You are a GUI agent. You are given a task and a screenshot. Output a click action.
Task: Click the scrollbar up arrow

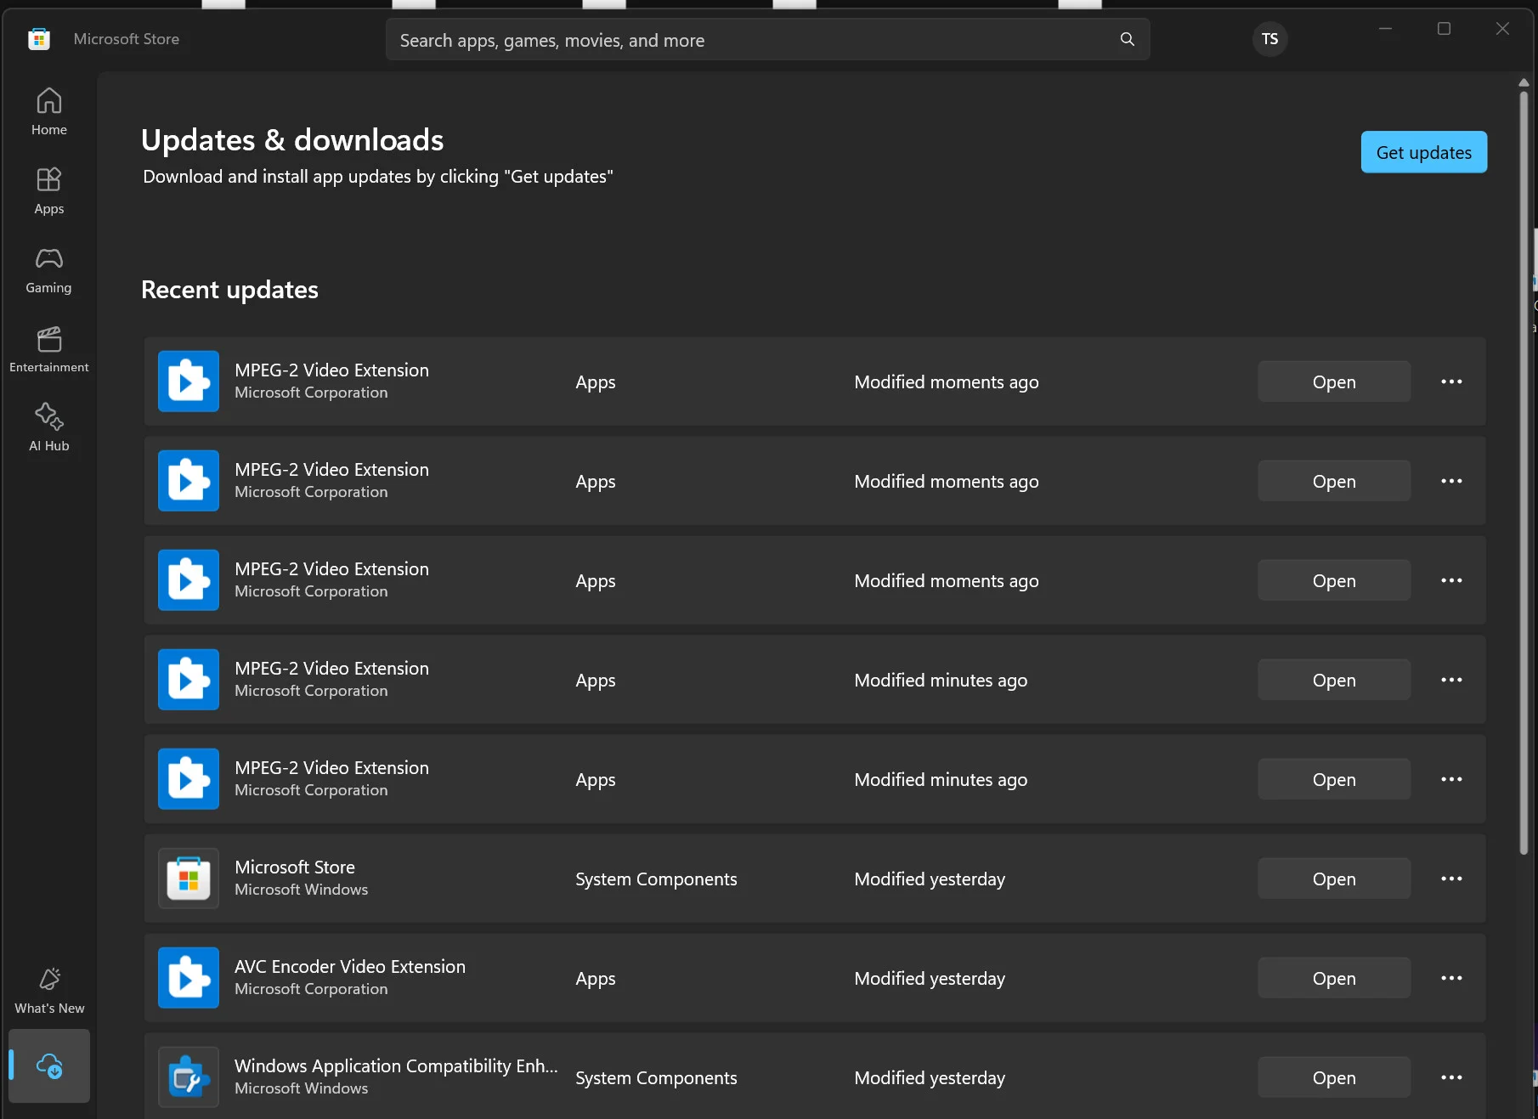tap(1524, 82)
